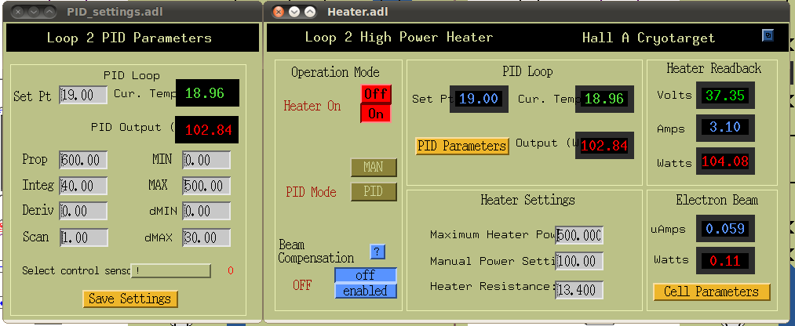
Task: Click the Amps readback 3.10
Action: click(x=725, y=127)
